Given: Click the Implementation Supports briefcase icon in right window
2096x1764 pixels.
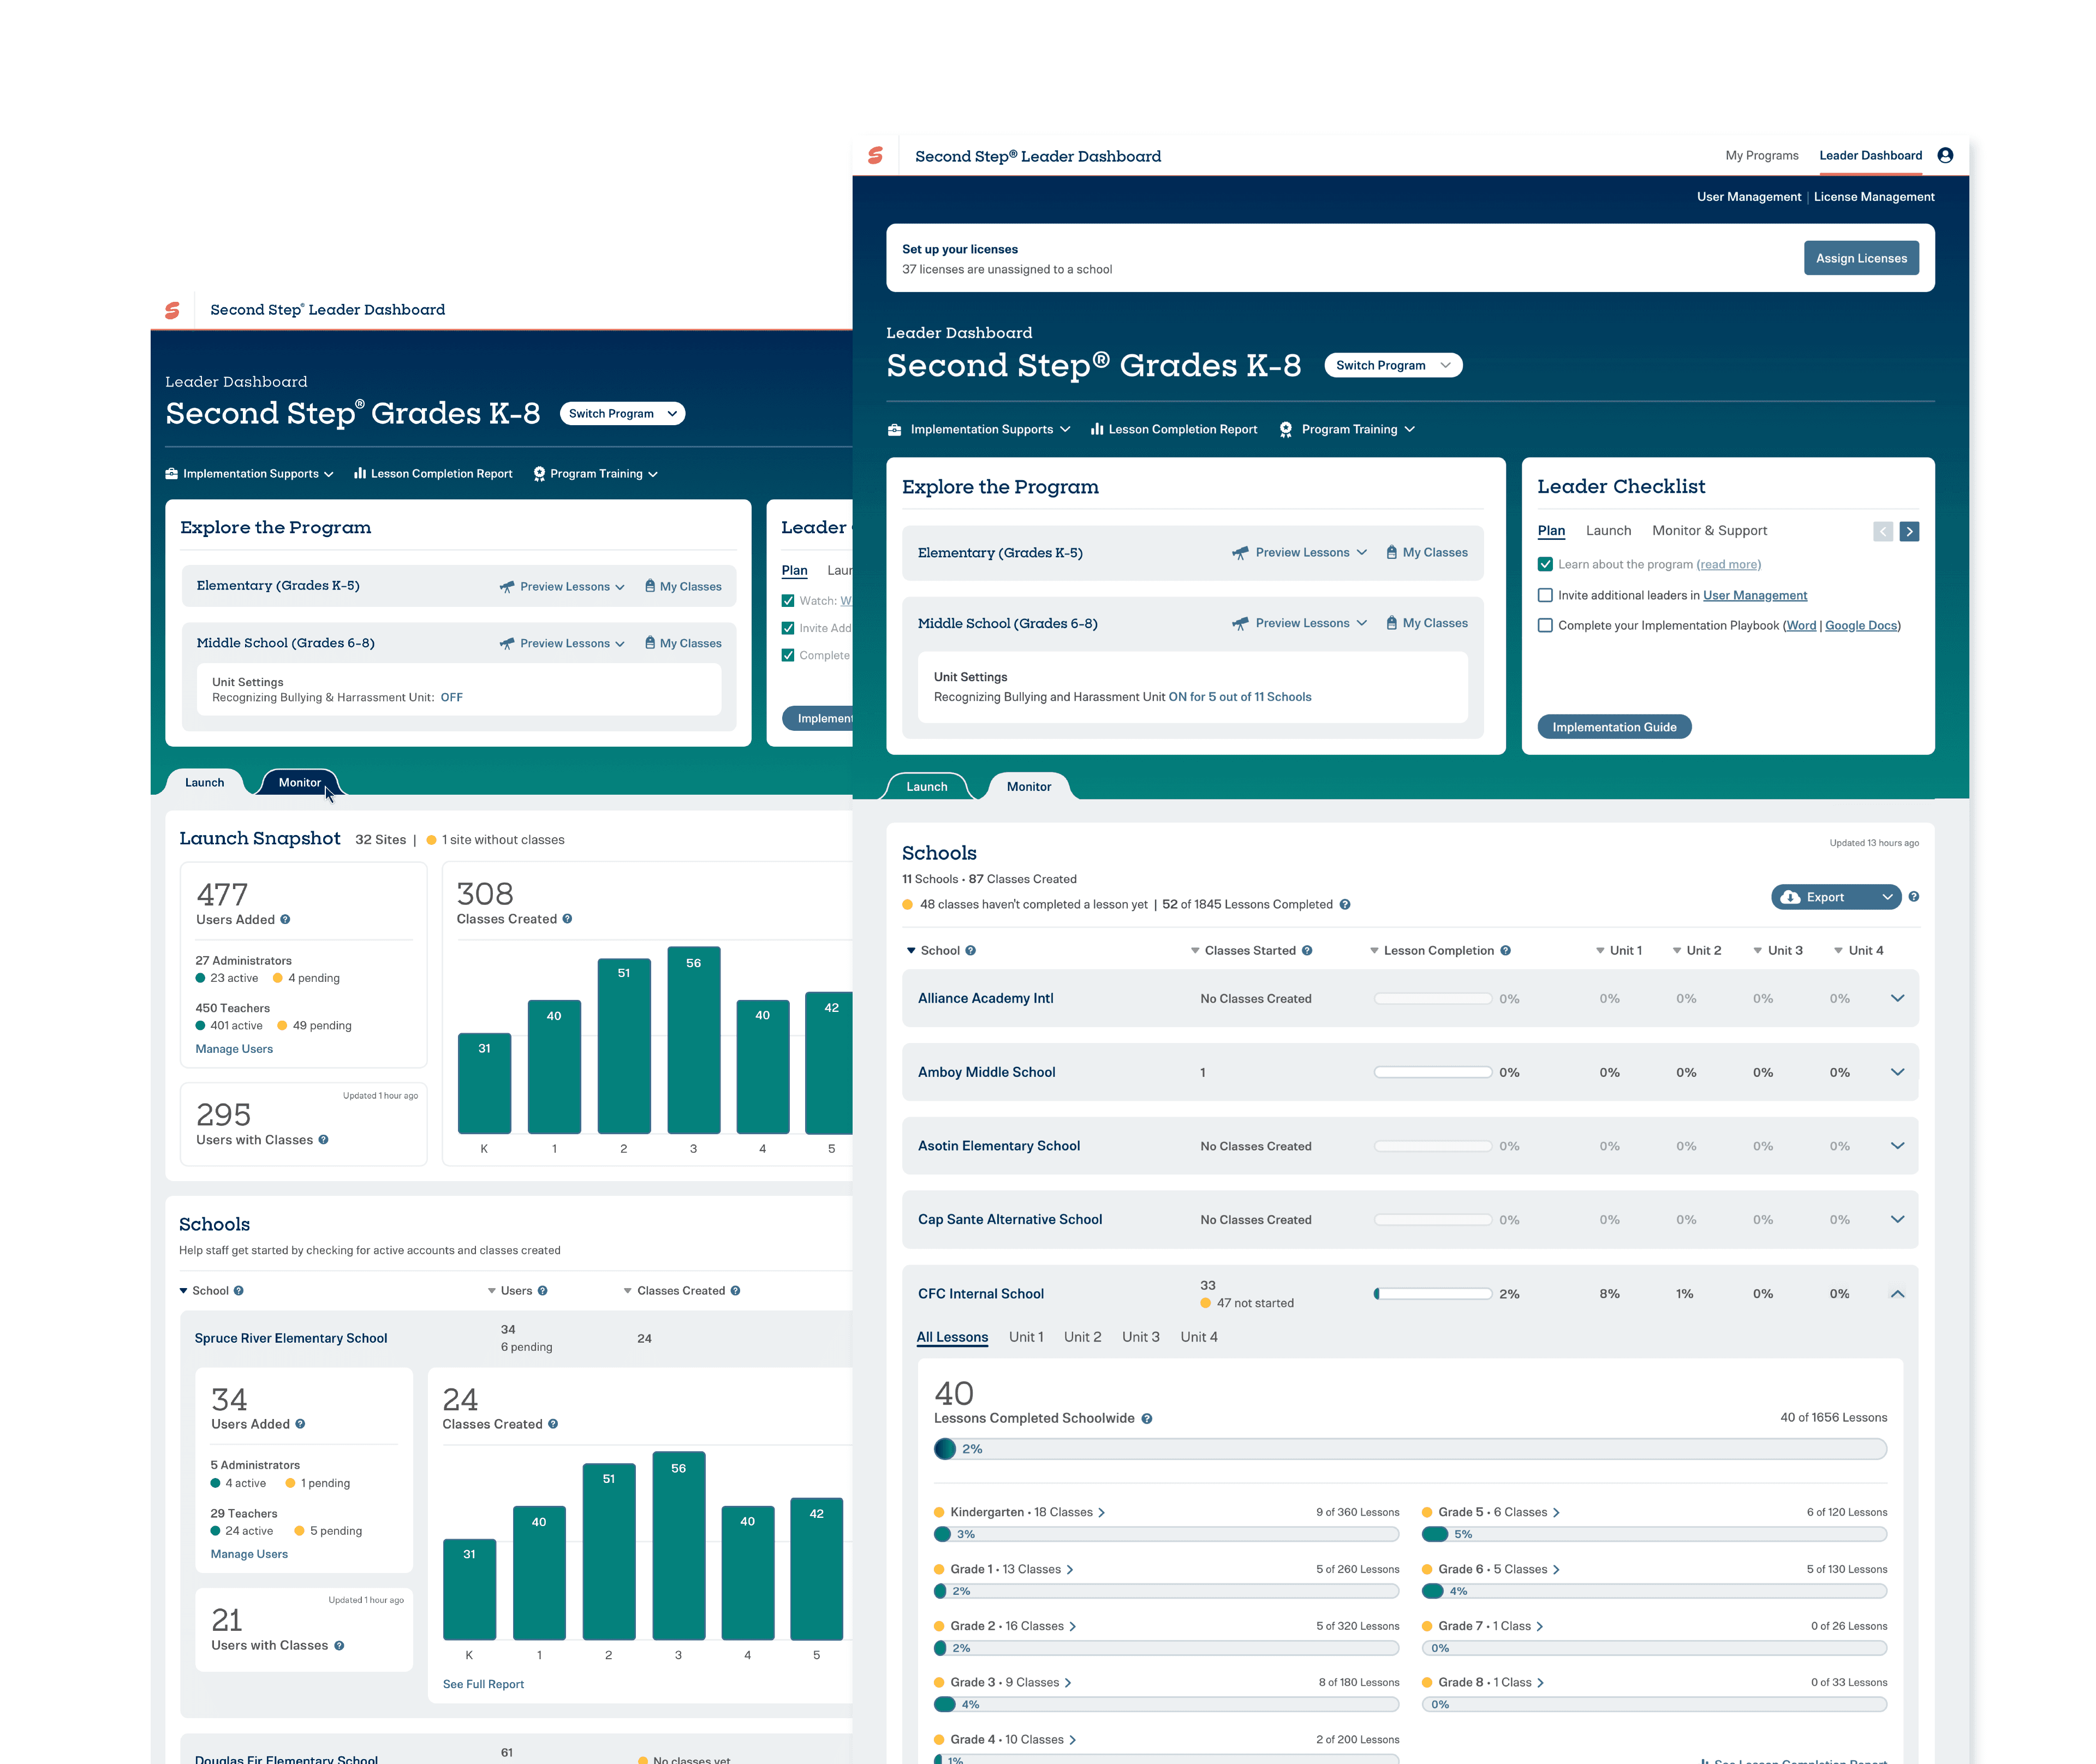Looking at the screenshot, I should click(894, 429).
